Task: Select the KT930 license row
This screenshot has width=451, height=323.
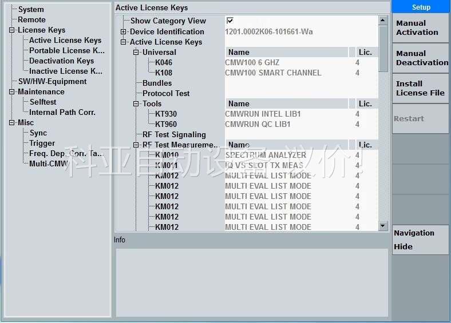Action: coord(166,114)
